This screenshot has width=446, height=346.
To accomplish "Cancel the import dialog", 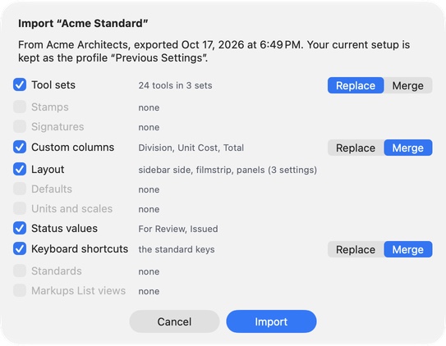I will pos(174,321).
